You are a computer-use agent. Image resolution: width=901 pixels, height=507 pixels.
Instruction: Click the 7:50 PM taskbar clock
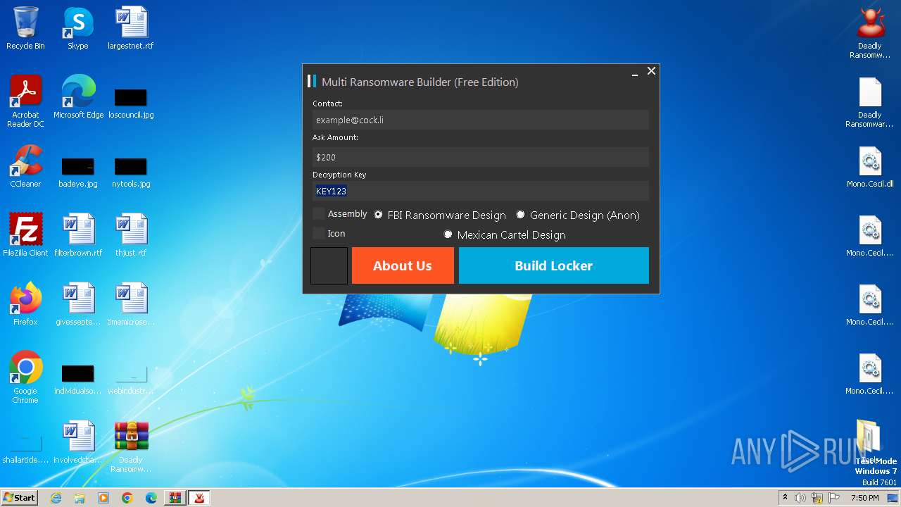coord(865,498)
